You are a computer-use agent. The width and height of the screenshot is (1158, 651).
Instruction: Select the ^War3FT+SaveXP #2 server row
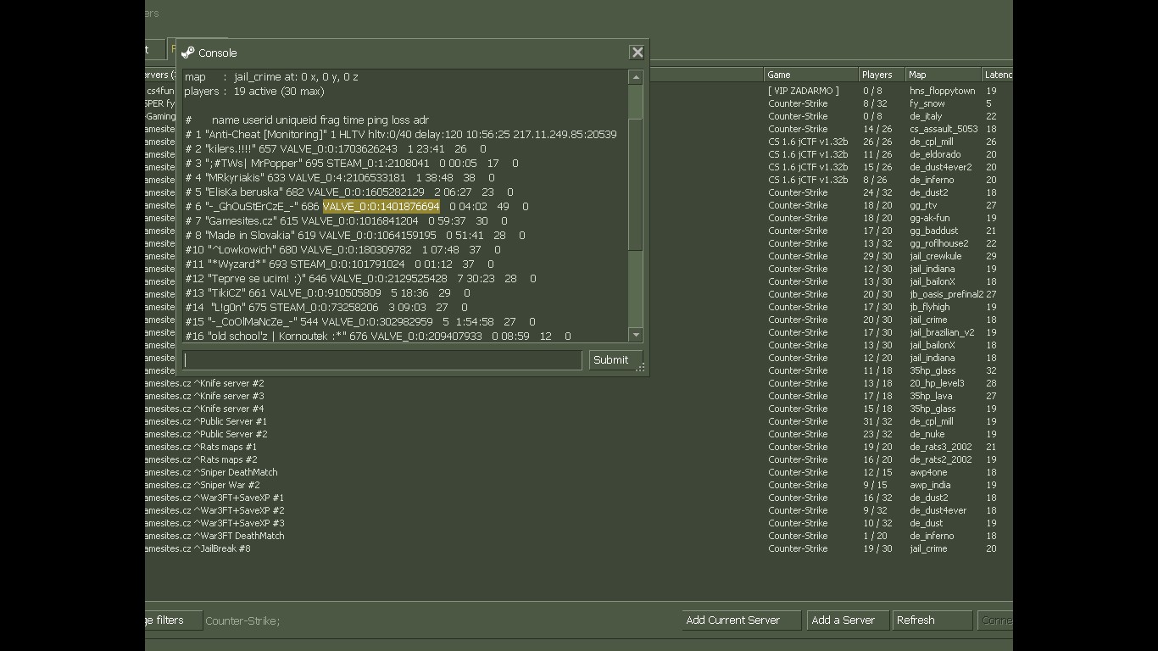[x=578, y=510]
